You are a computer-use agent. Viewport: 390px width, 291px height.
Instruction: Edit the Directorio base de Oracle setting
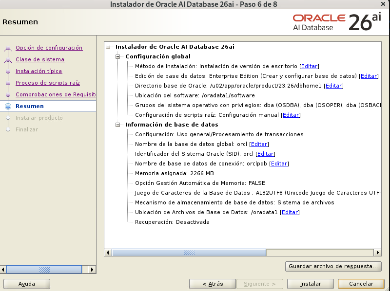click(334, 86)
